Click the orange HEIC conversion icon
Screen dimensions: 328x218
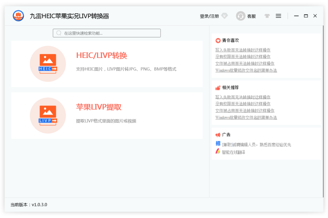(48, 64)
